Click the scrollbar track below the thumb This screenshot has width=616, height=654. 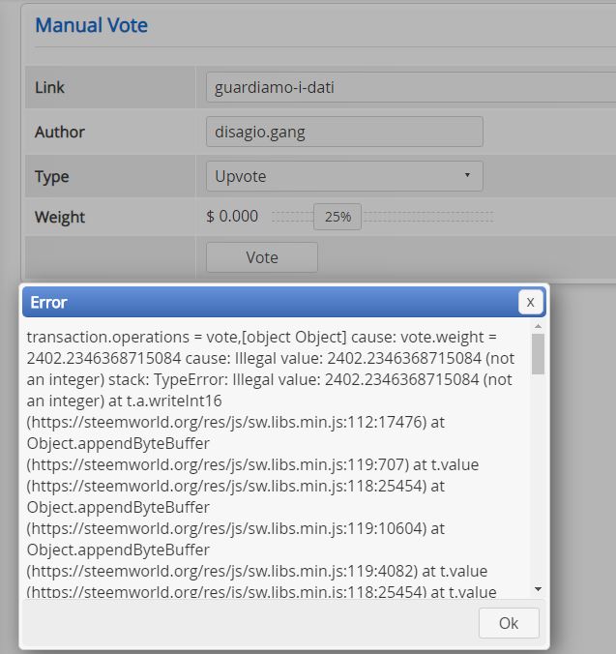[538, 479]
